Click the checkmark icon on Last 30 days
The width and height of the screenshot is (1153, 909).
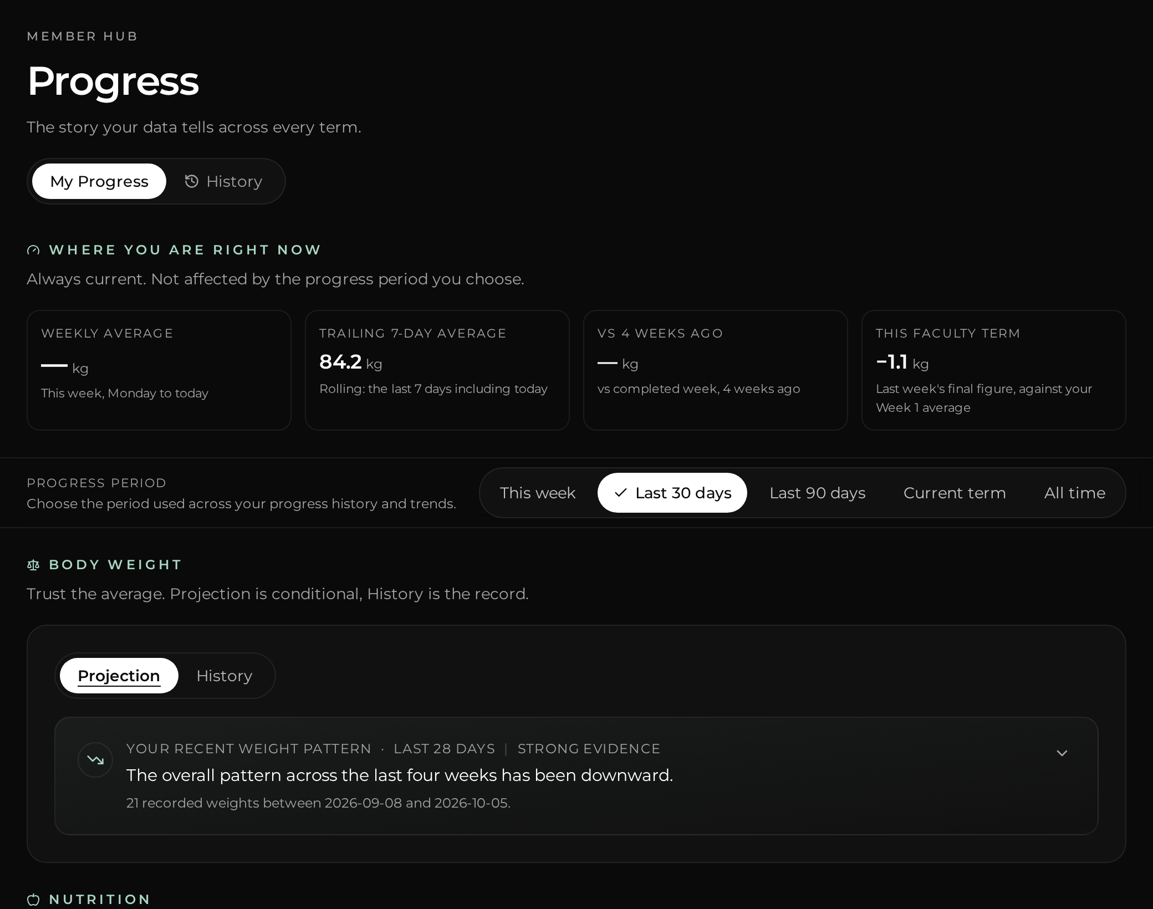tap(621, 493)
